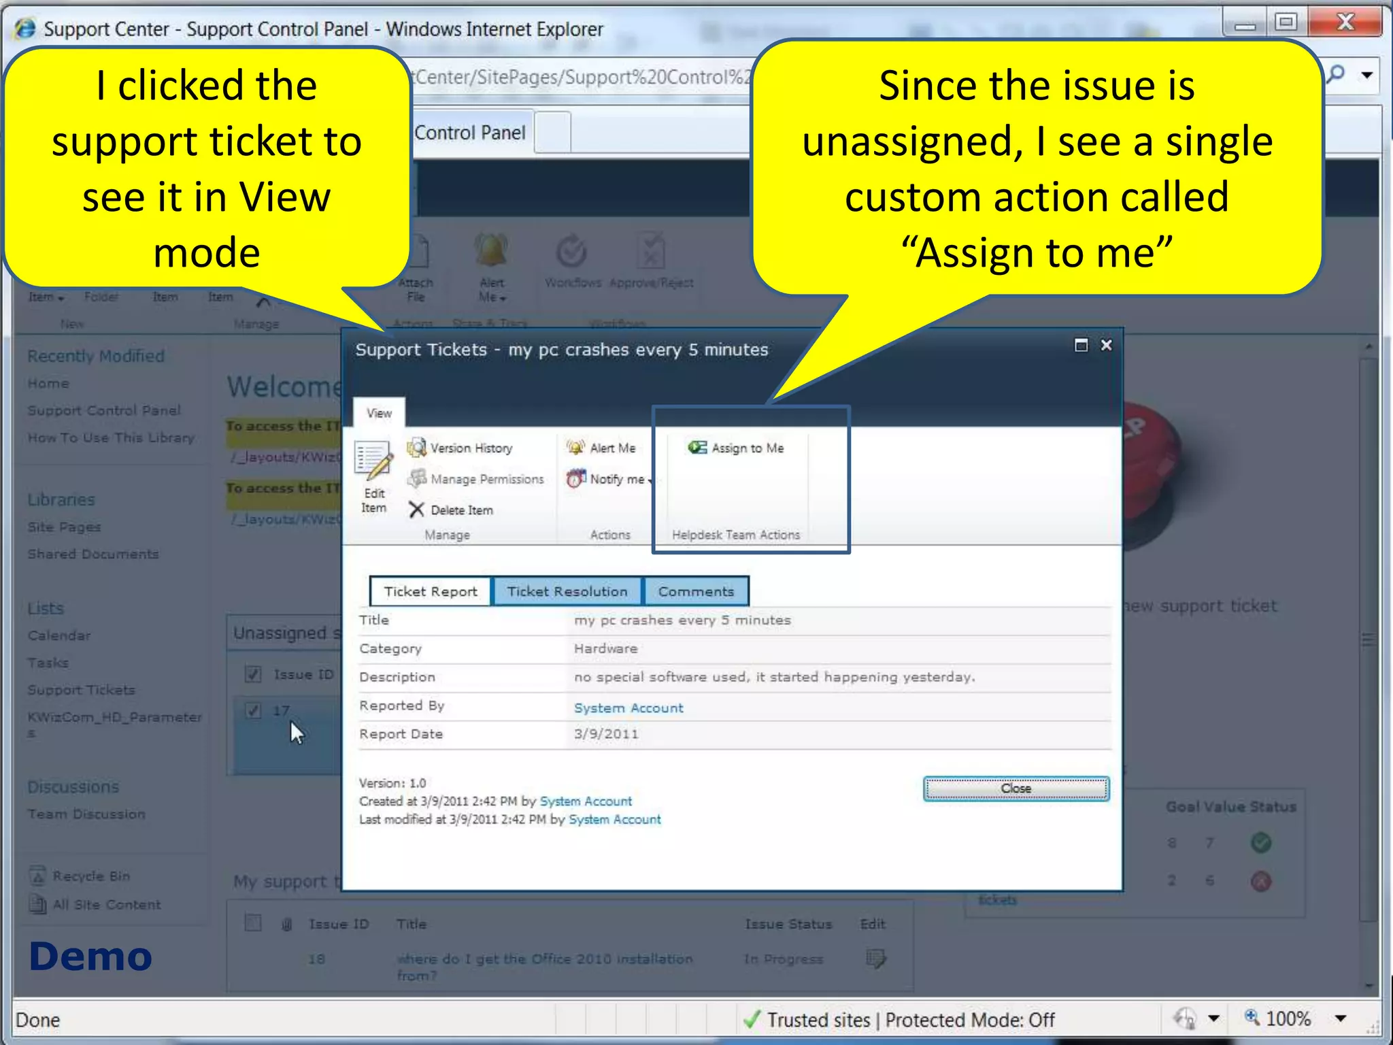Click the Libraries heading in sidebar

[x=61, y=499]
